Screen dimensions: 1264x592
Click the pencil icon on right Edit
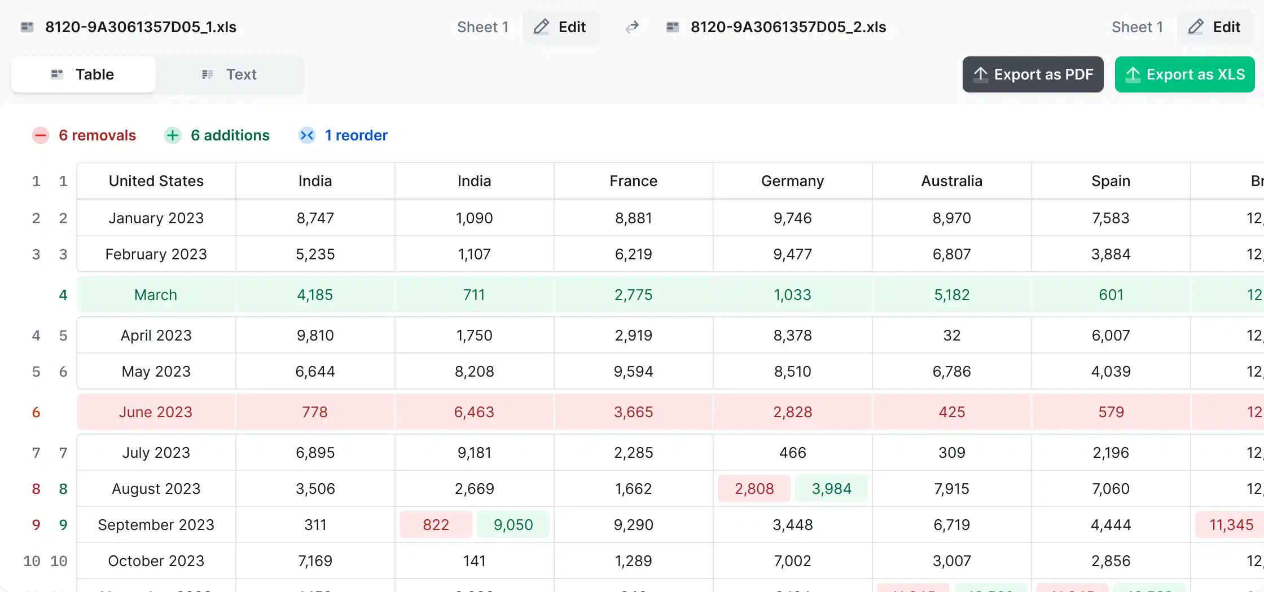click(1196, 27)
